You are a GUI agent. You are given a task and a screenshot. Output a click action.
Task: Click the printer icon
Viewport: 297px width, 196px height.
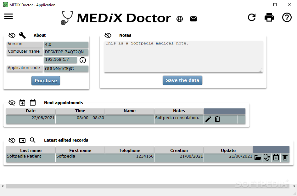coord(269,17)
